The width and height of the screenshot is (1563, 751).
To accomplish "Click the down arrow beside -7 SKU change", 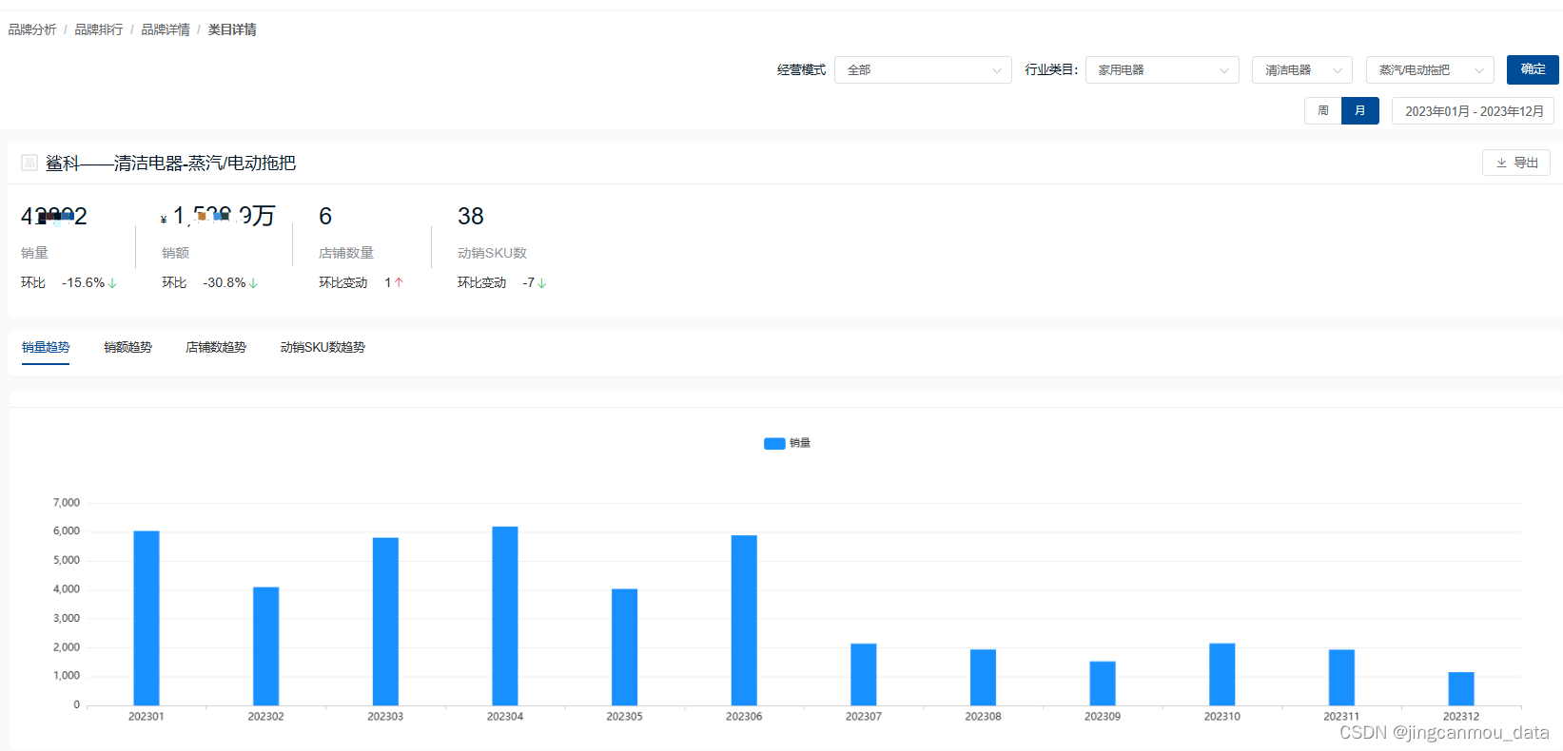I will [541, 283].
